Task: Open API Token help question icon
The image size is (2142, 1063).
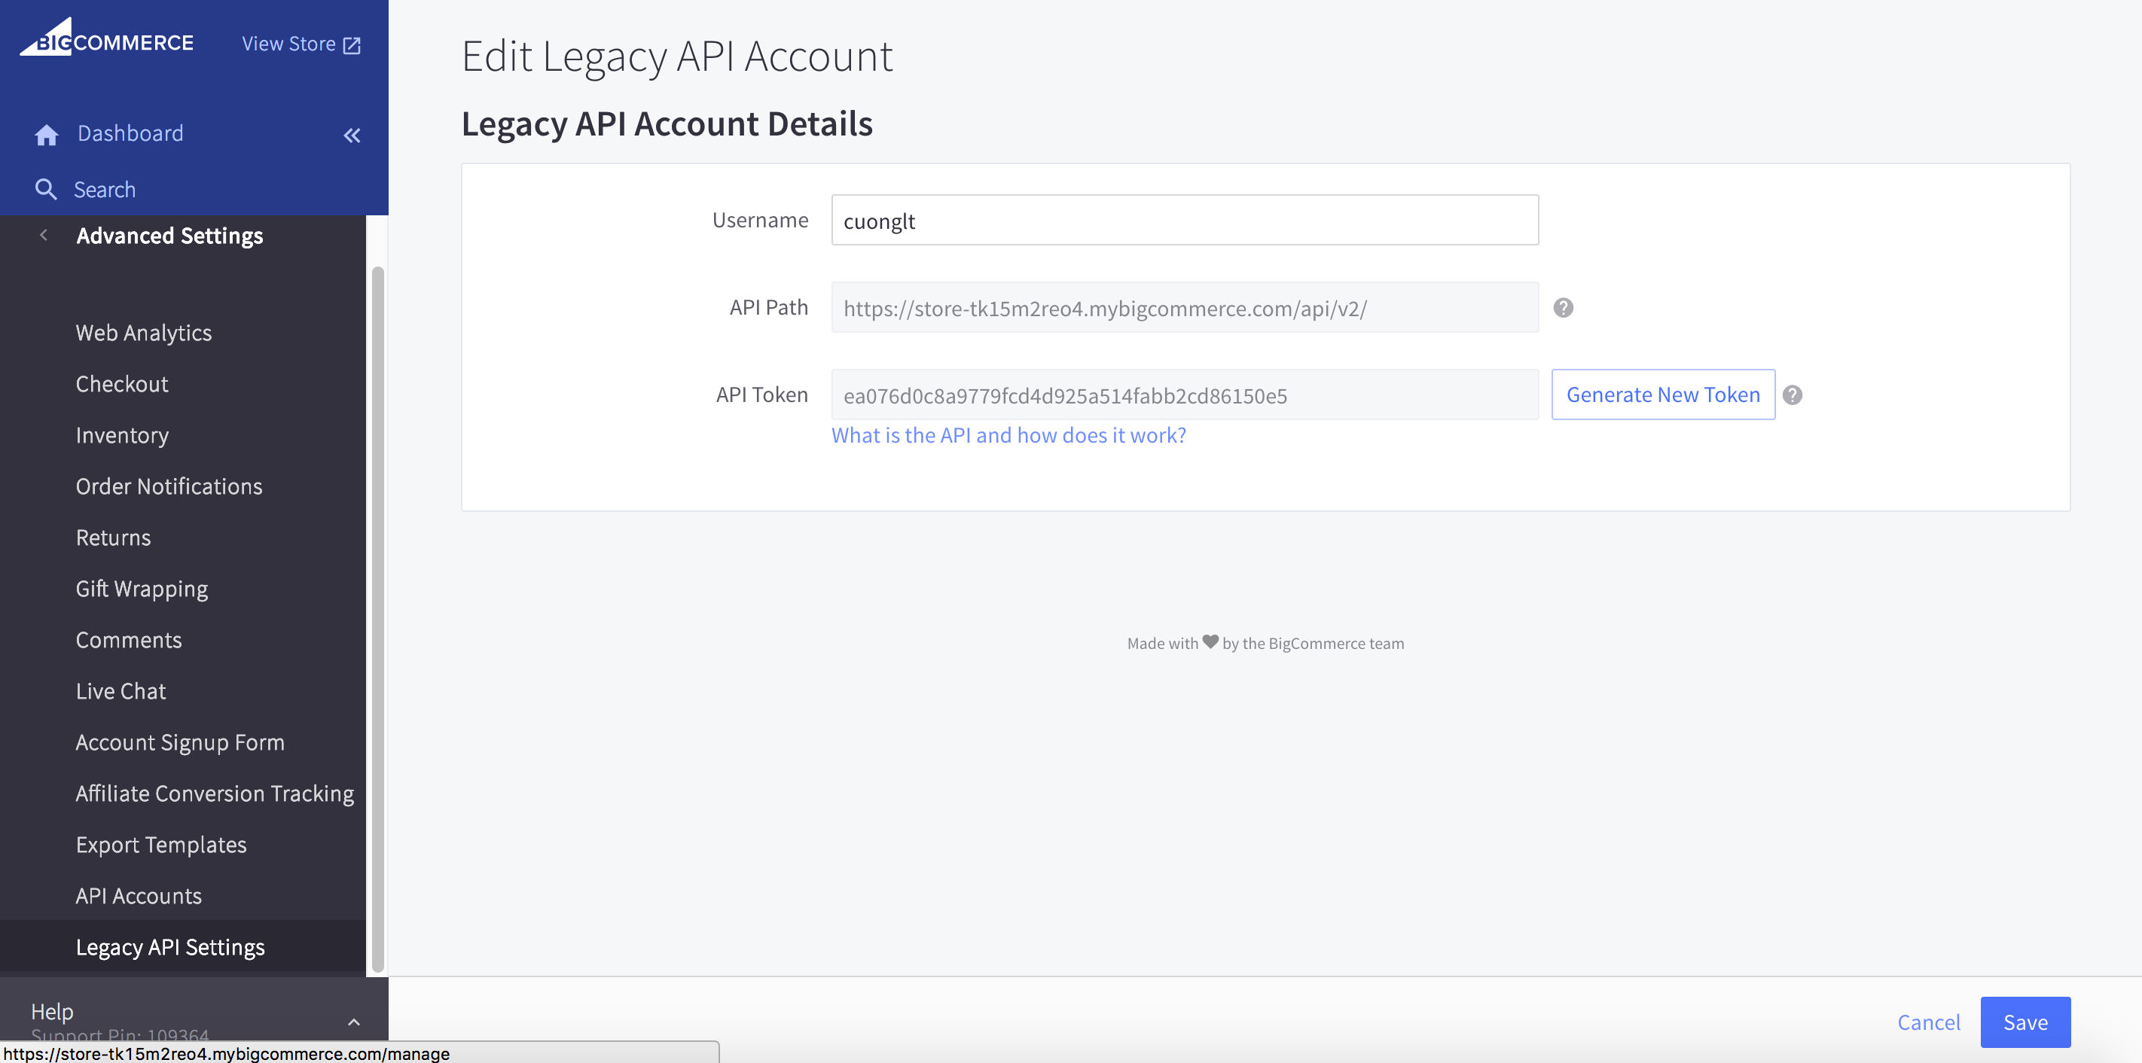Action: pyautogui.click(x=1793, y=394)
